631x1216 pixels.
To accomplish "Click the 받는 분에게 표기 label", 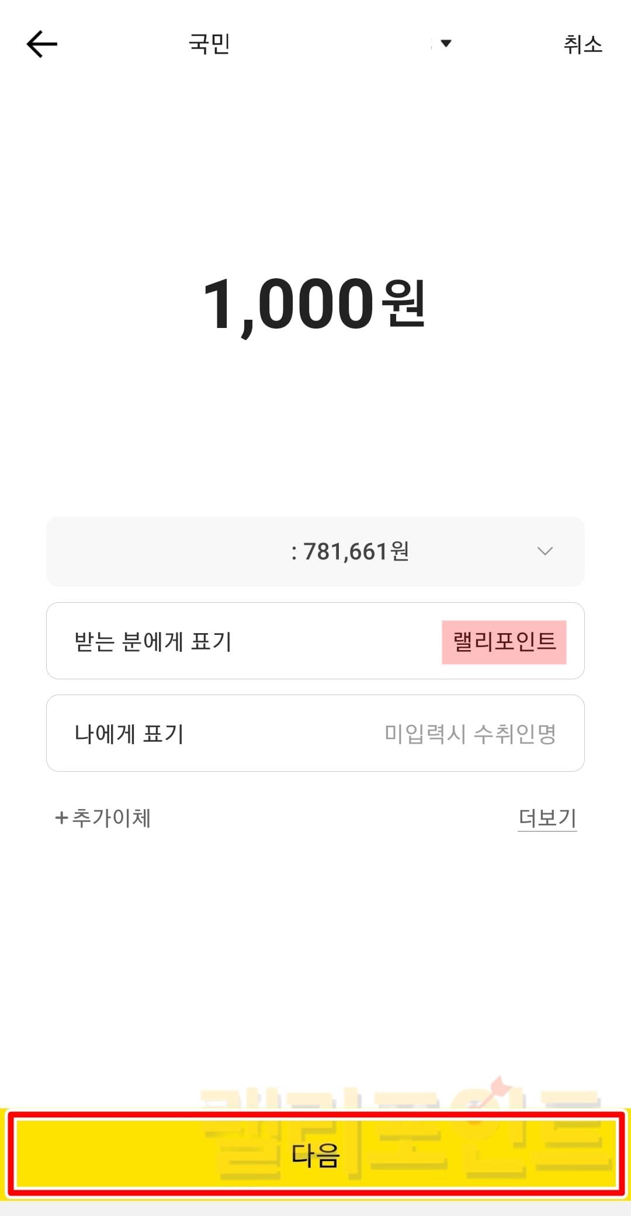I will (x=153, y=641).
